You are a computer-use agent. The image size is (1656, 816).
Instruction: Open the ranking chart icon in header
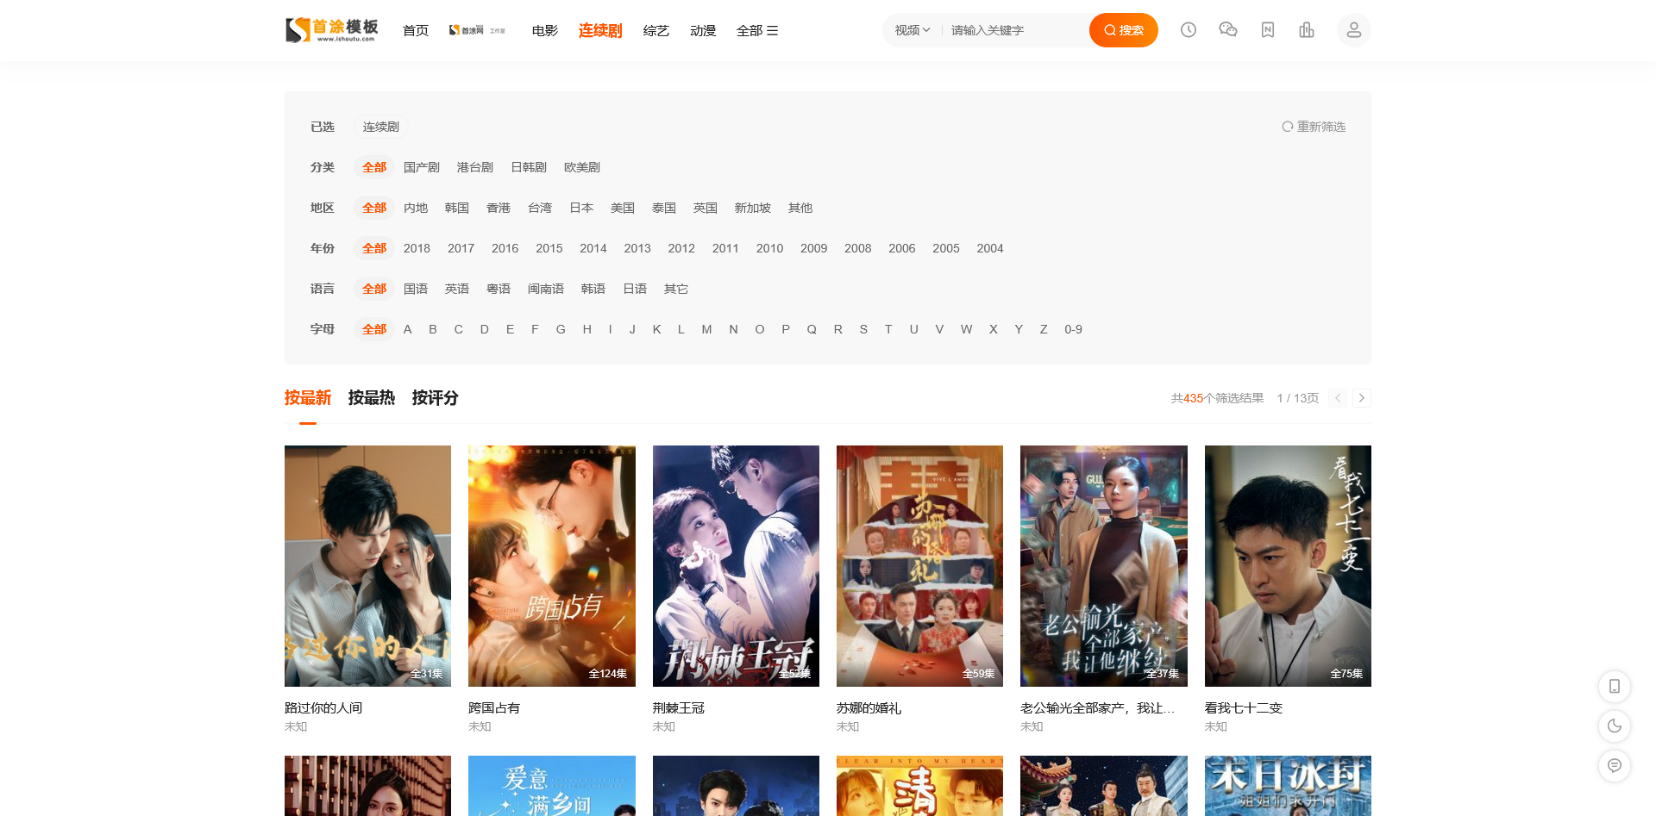point(1307,30)
